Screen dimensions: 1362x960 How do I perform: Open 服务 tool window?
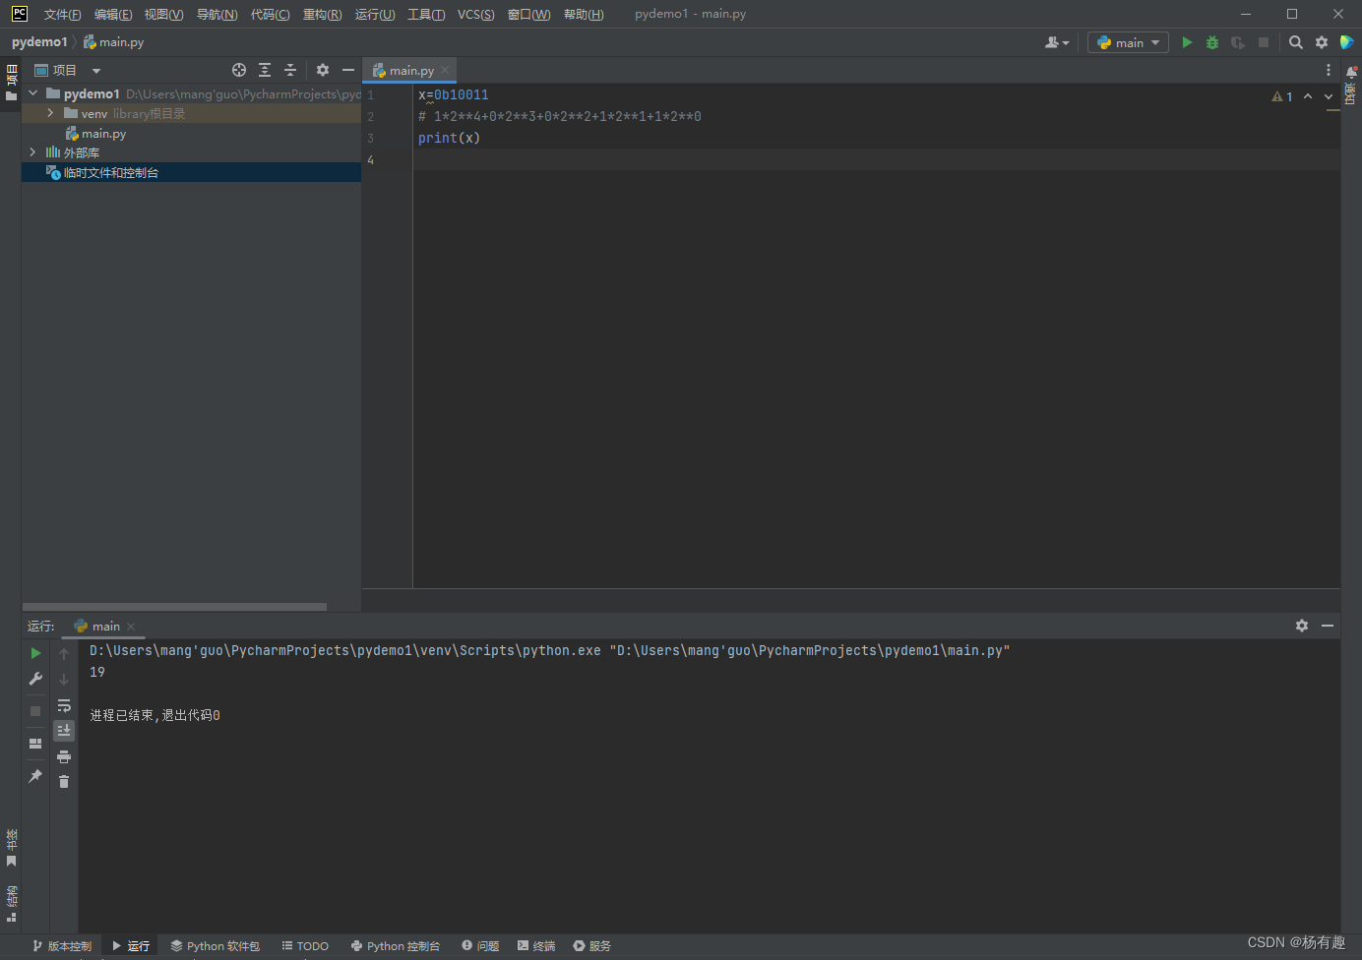(592, 946)
